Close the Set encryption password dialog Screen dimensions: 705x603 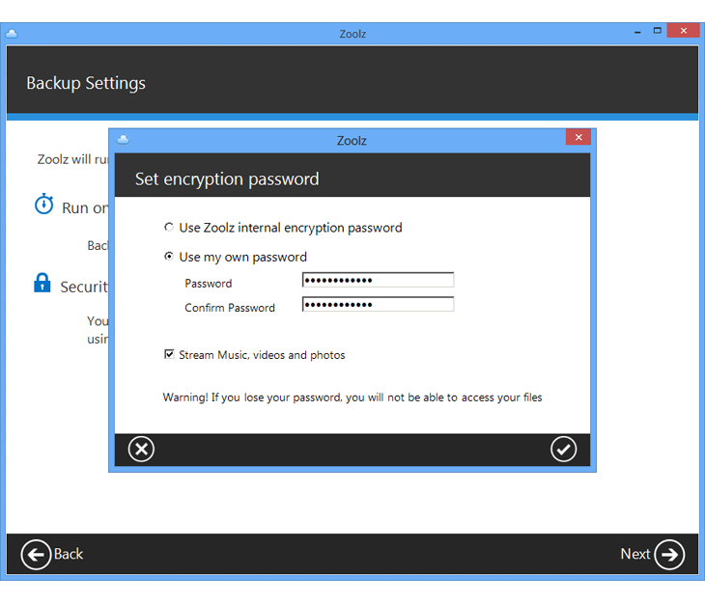point(578,138)
